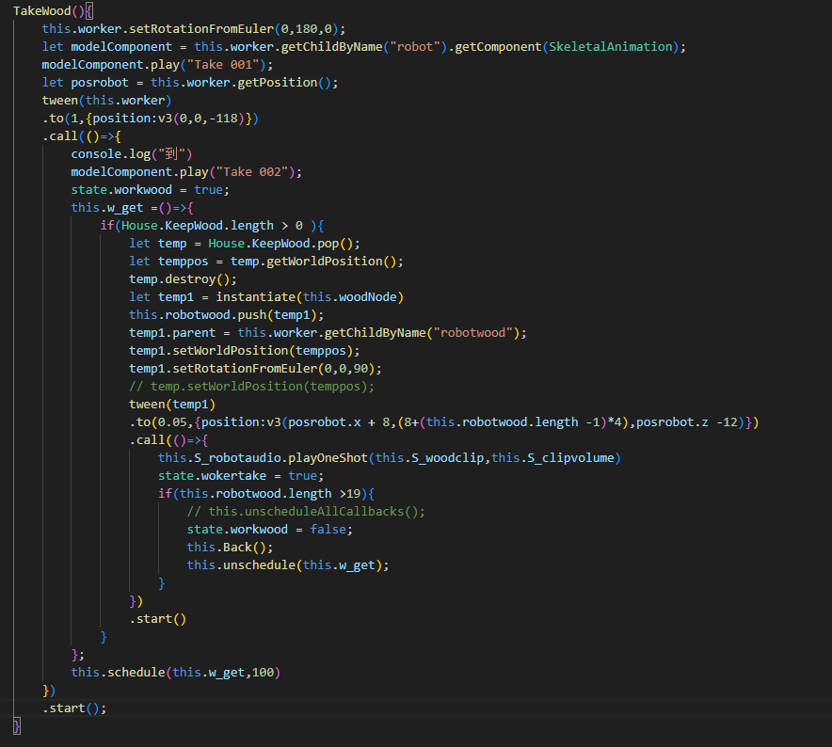The width and height of the screenshot is (832, 747).
Task: Click the closing brace of TakeWood
Action: [16, 725]
